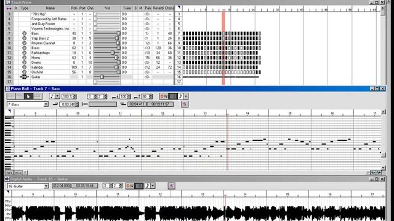This screenshot has height=221, width=394.
Task: Click the MIDI type icon for Brass track
Action: coord(24,48)
